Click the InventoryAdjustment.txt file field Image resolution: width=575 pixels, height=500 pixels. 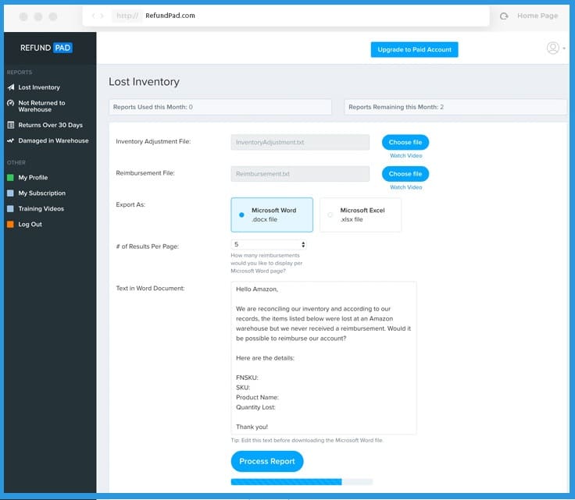[x=300, y=142]
